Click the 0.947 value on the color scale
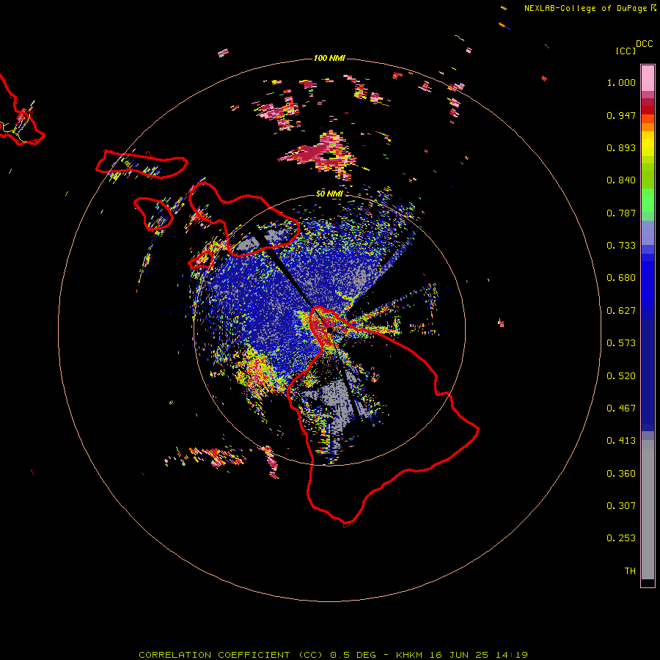The height and width of the screenshot is (660, 660). click(621, 115)
